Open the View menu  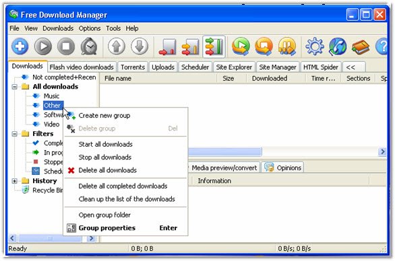31,28
